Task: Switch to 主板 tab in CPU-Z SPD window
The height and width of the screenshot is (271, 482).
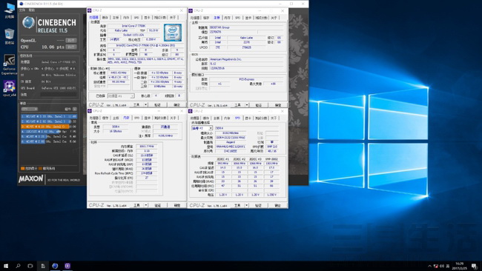Action: click(x=217, y=118)
